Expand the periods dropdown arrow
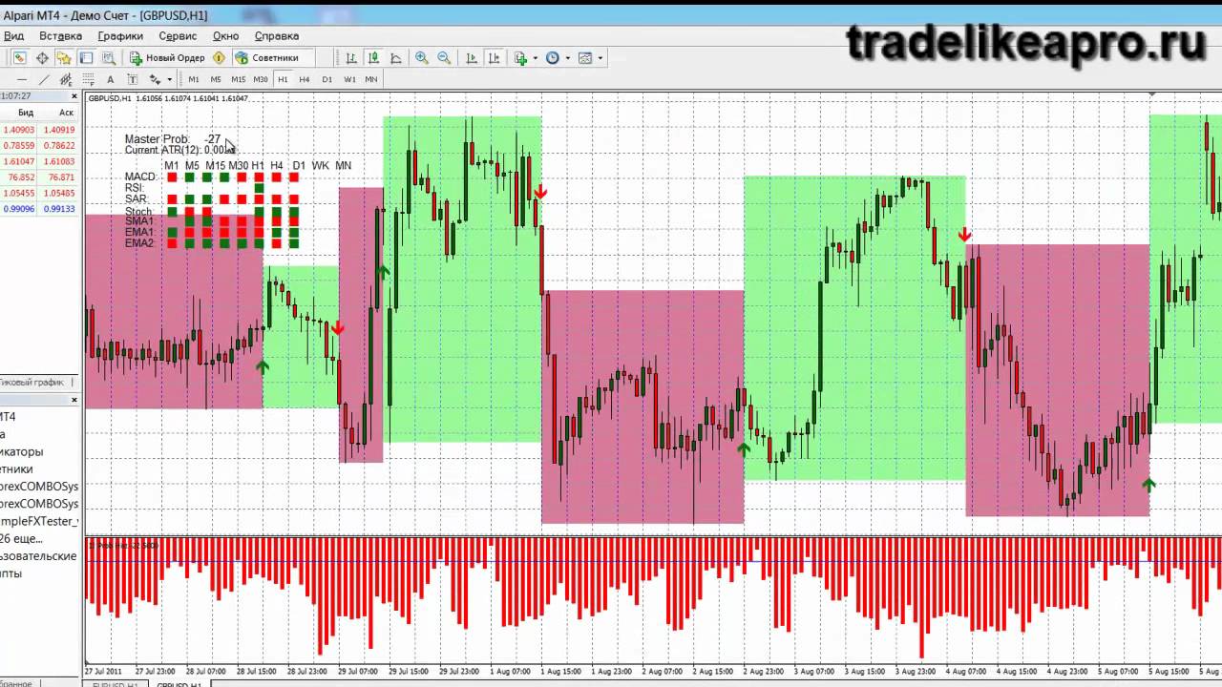This screenshot has height=687, width=1222. pyautogui.click(x=567, y=58)
